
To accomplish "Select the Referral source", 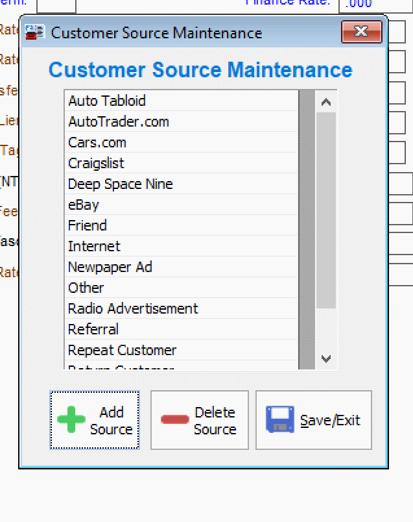I will click(x=182, y=329).
